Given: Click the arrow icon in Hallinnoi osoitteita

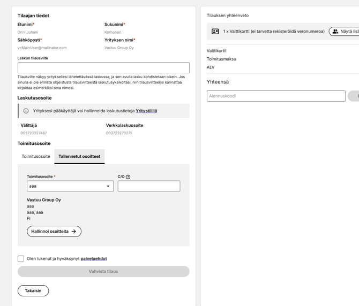Looking at the screenshot, I should (x=74, y=232).
